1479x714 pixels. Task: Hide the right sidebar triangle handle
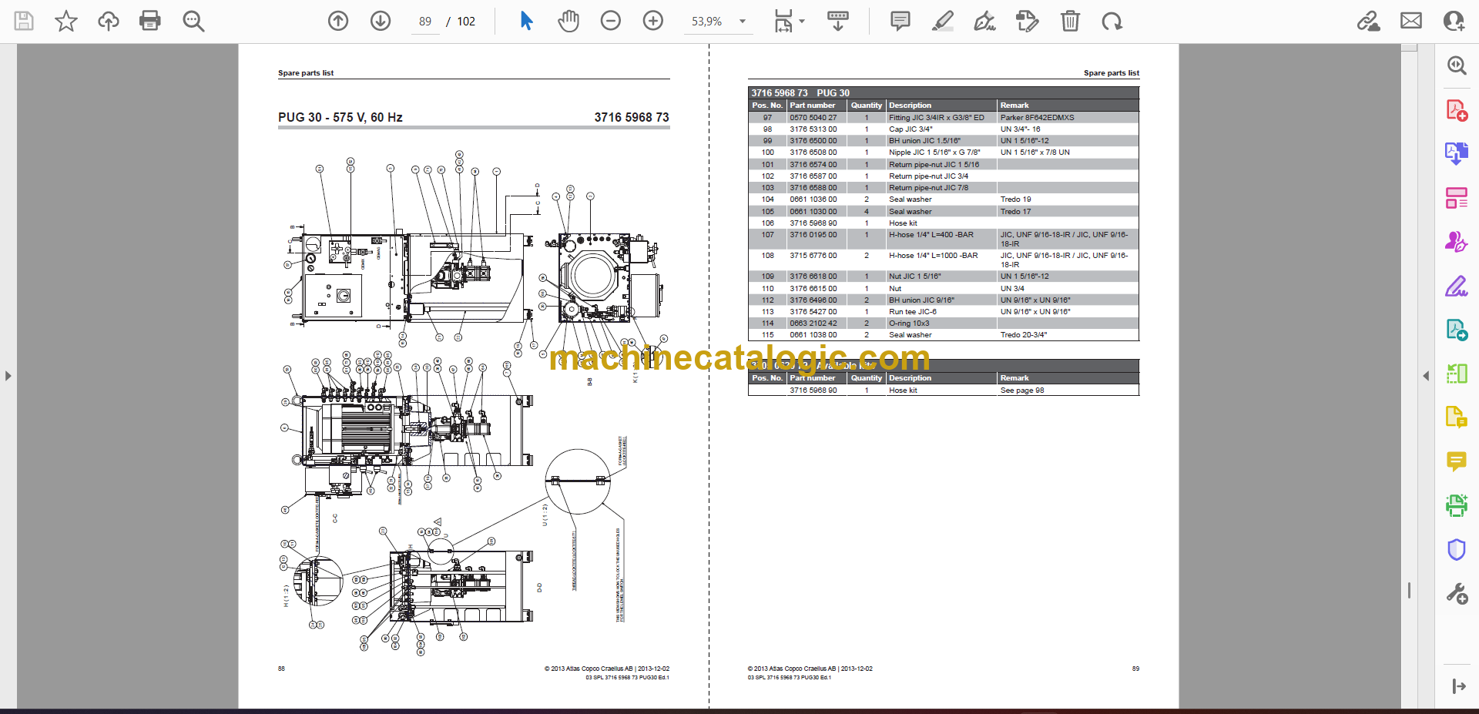1426,376
